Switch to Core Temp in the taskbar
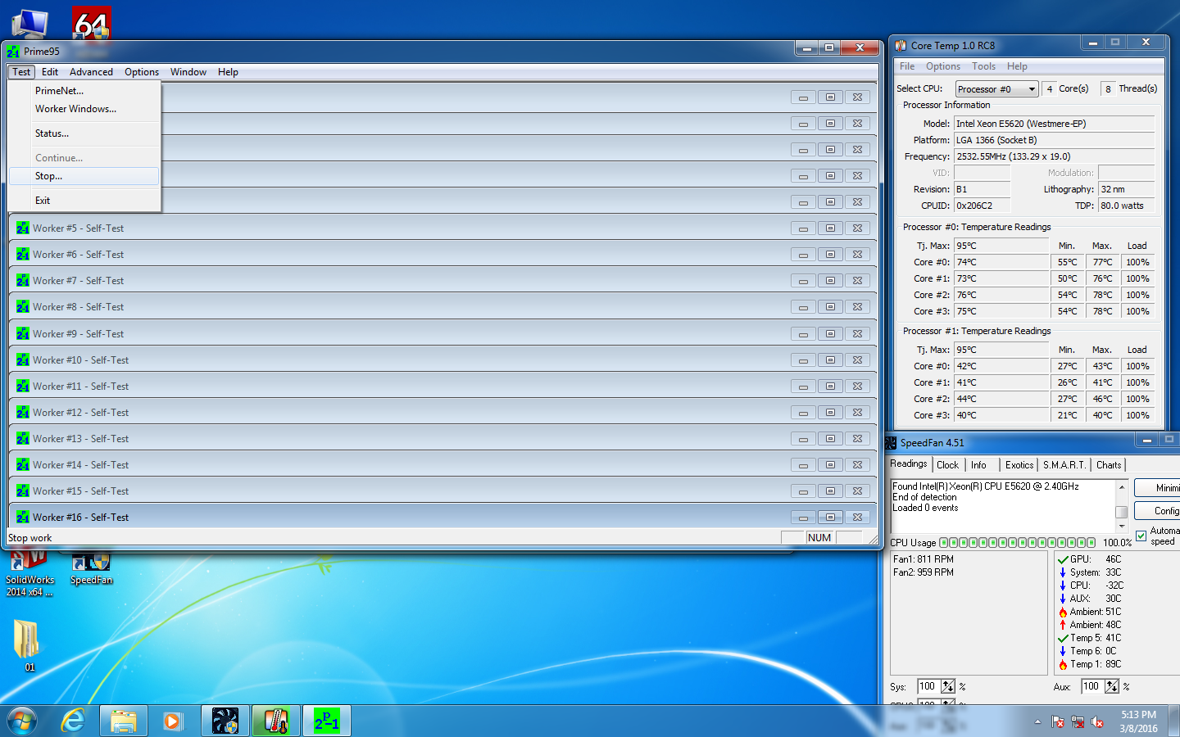1180x737 pixels. click(x=276, y=721)
